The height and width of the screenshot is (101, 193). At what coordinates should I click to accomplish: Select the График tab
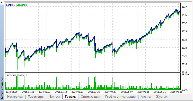[x=70, y=97]
